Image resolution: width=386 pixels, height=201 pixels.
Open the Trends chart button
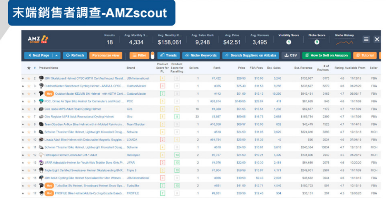pos(169,55)
